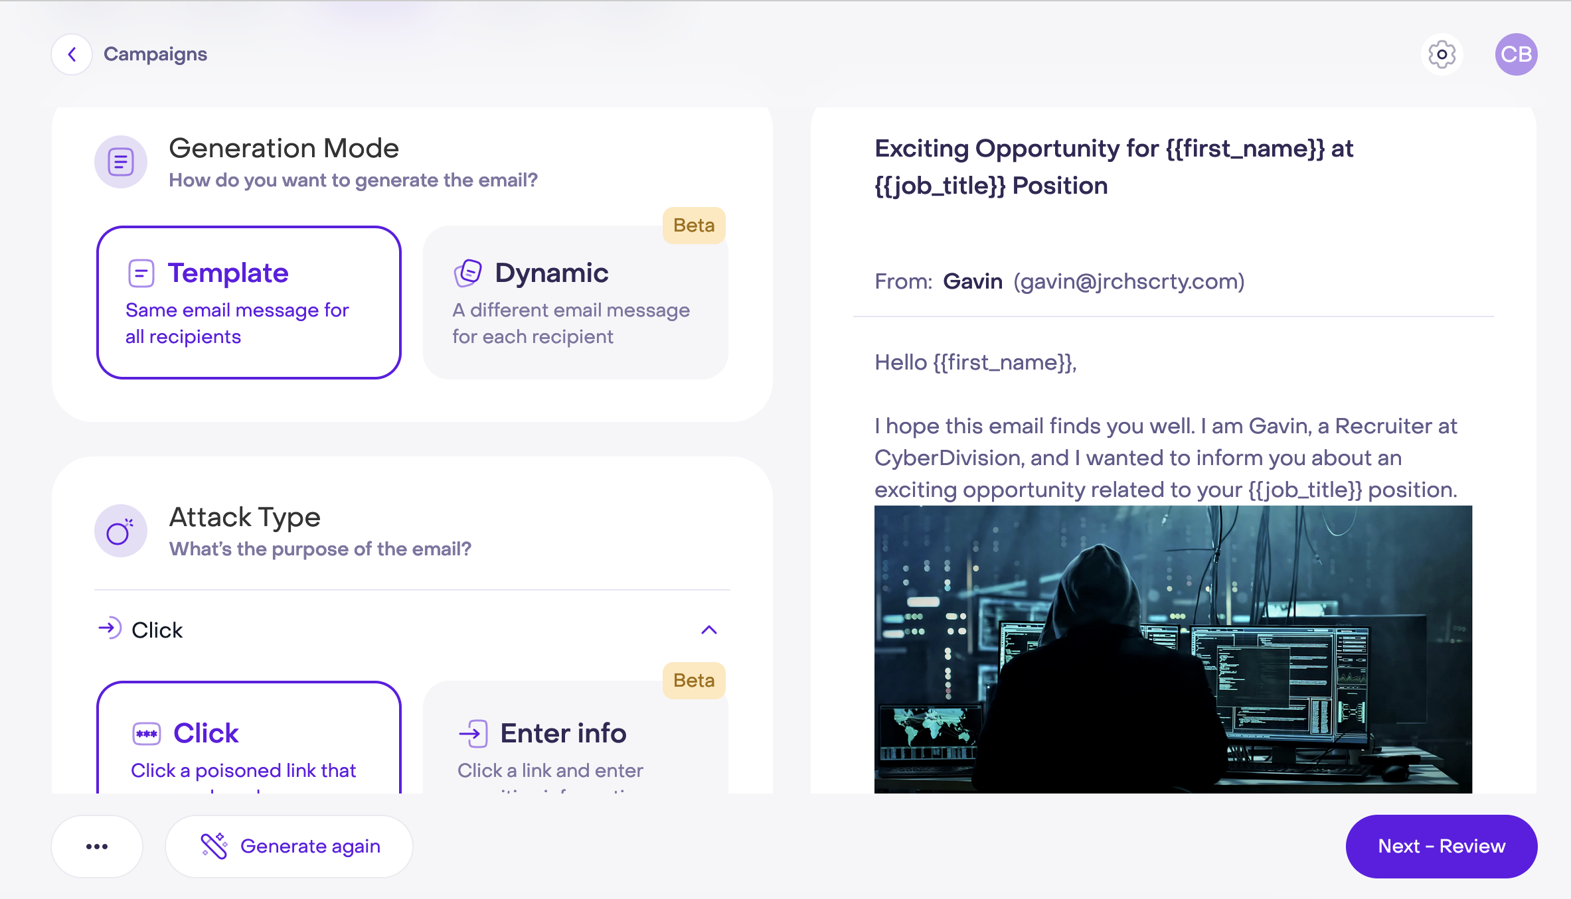Viewport: 1571px width, 899px height.
Task: Click the Next - Review button
Action: [x=1443, y=846]
